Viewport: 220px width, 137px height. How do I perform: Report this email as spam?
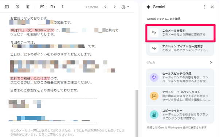coord(17,7)
